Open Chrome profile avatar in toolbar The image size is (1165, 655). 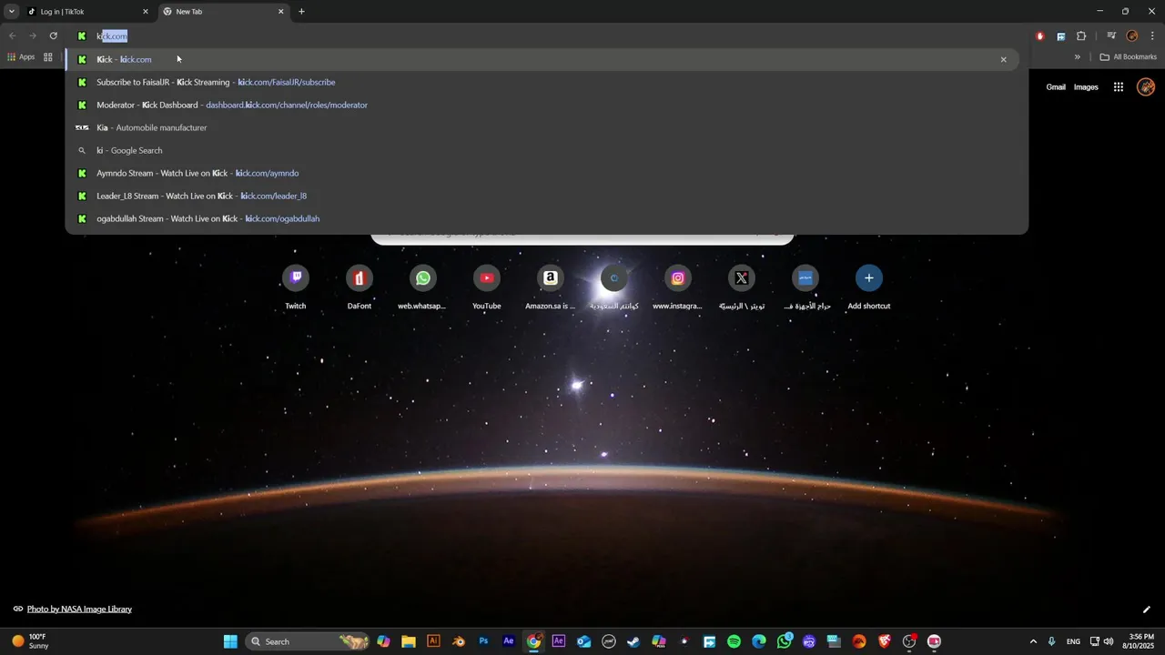tap(1132, 36)
